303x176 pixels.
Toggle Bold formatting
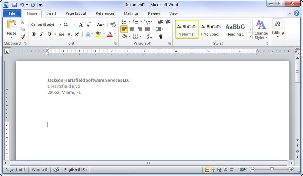[34, 34]
